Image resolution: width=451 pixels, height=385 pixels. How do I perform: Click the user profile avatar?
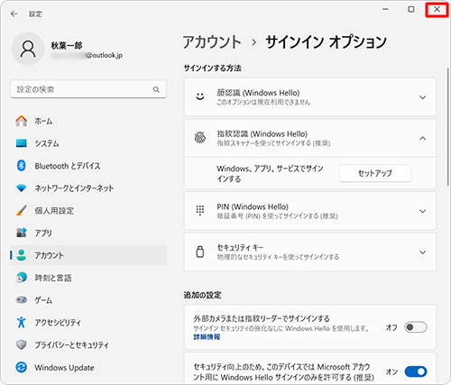28,49
